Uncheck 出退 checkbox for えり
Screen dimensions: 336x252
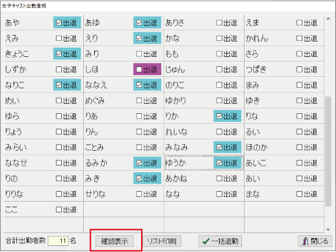139,38
